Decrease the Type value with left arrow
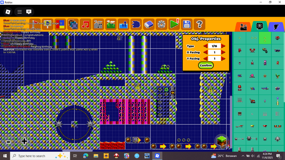Viewport: 285px width, 160px height. (206, 46)
